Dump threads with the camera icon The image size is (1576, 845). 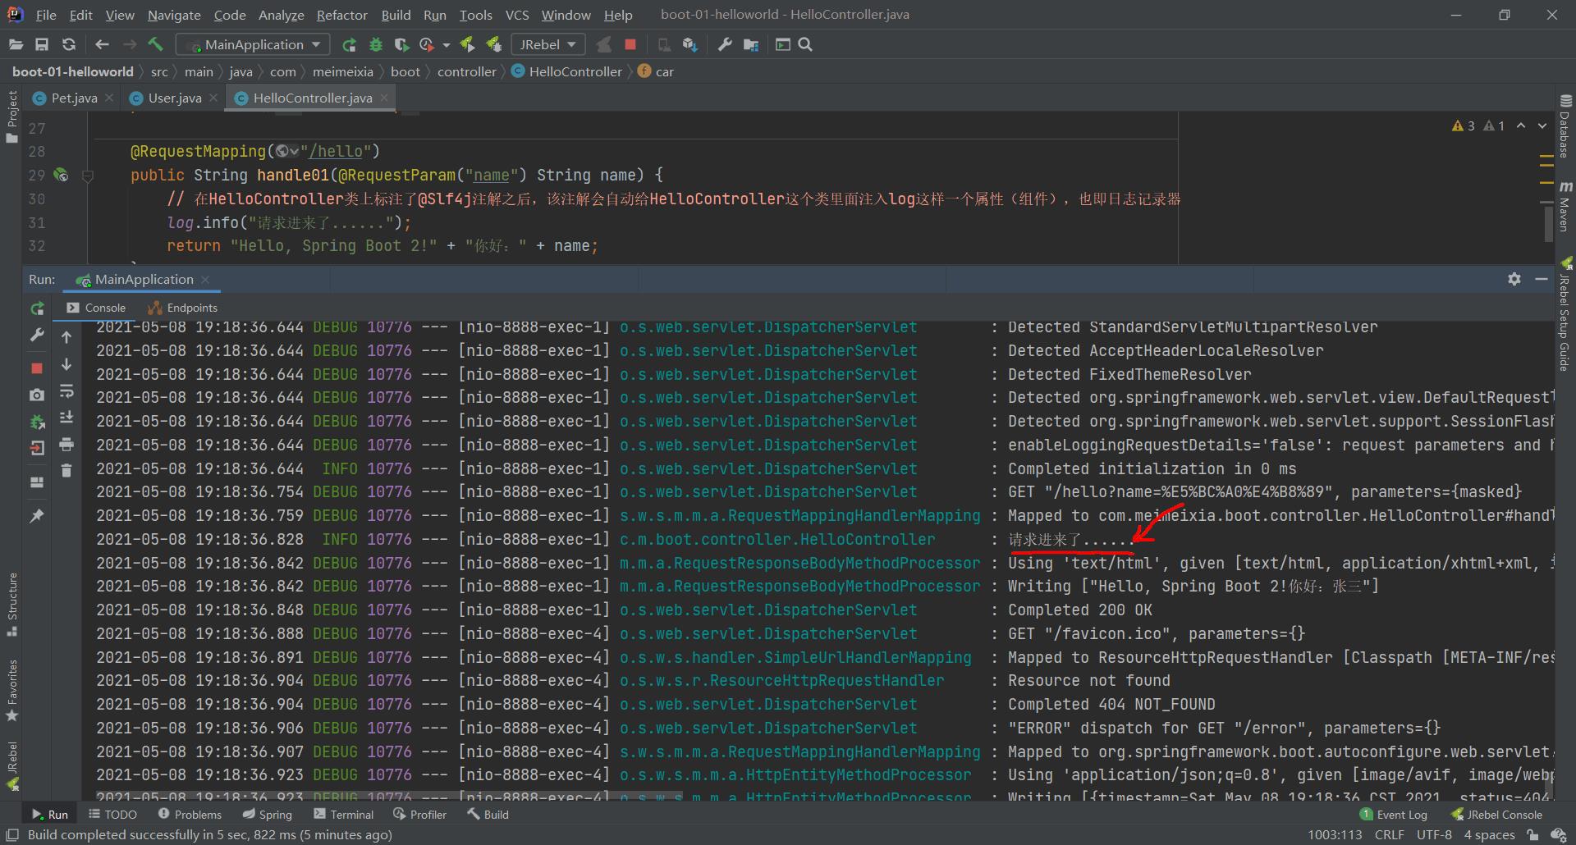pos(37,395)
